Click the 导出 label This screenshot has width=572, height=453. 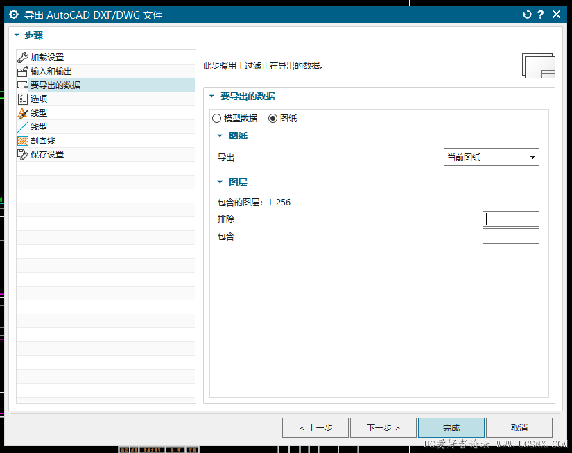[x=226, y=157]
